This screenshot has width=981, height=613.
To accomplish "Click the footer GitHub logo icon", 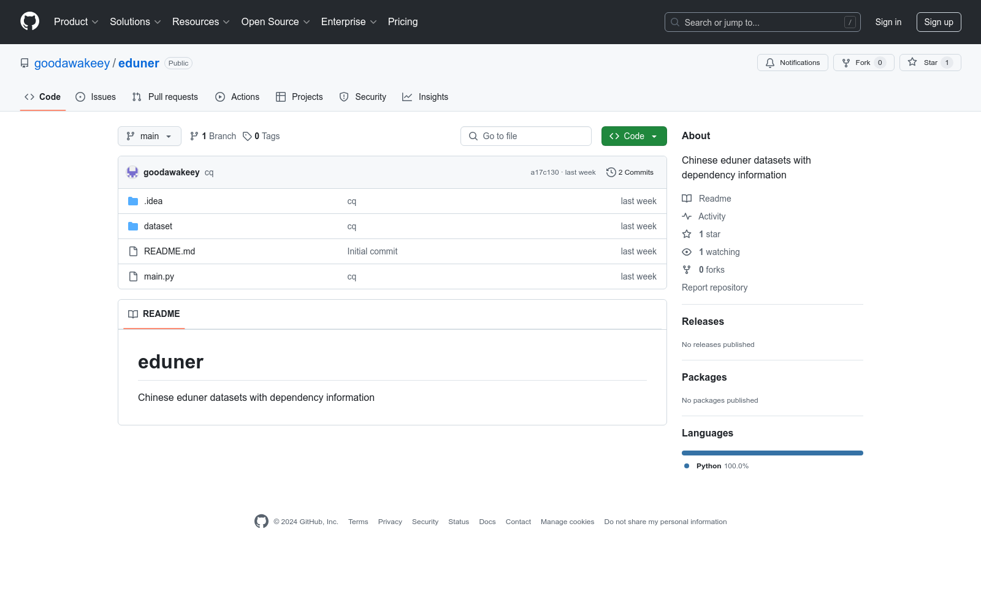I will pos(261,521).
